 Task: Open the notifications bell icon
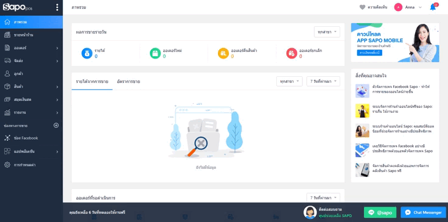click(x=433, y=7)
